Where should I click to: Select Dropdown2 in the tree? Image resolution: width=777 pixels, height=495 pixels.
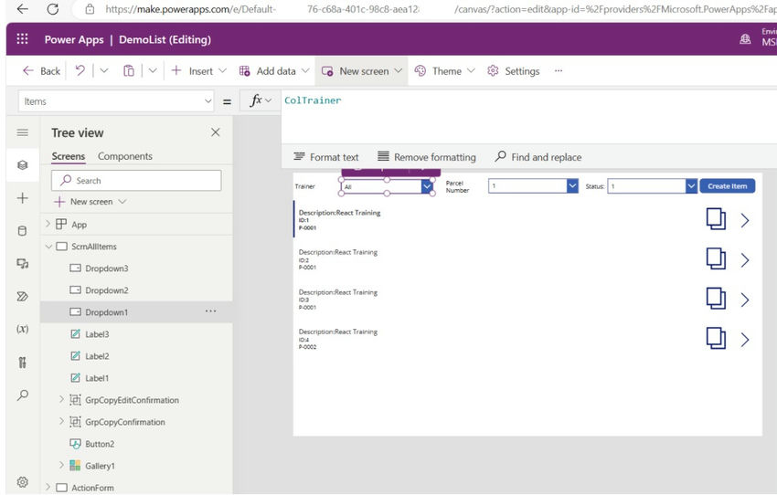[x=106, y=290]
